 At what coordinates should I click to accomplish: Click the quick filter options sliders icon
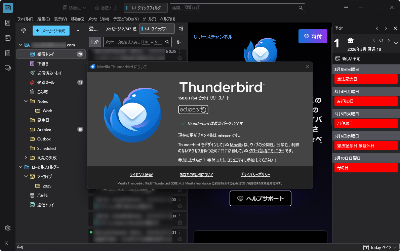click(178, 42)
